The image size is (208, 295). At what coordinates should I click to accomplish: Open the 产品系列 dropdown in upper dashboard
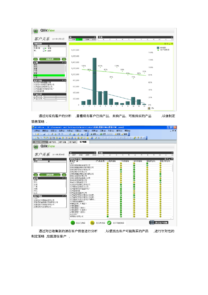44,99
